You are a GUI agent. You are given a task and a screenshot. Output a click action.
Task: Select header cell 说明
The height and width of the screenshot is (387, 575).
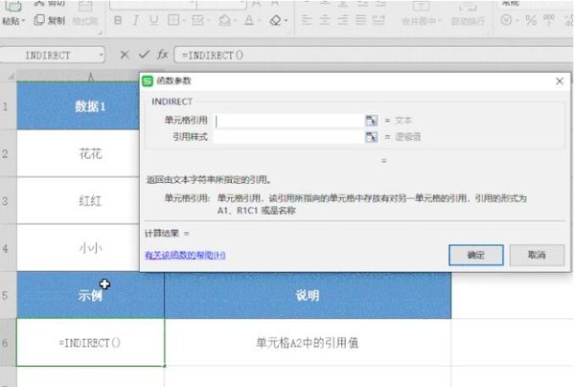pos(308,295)
